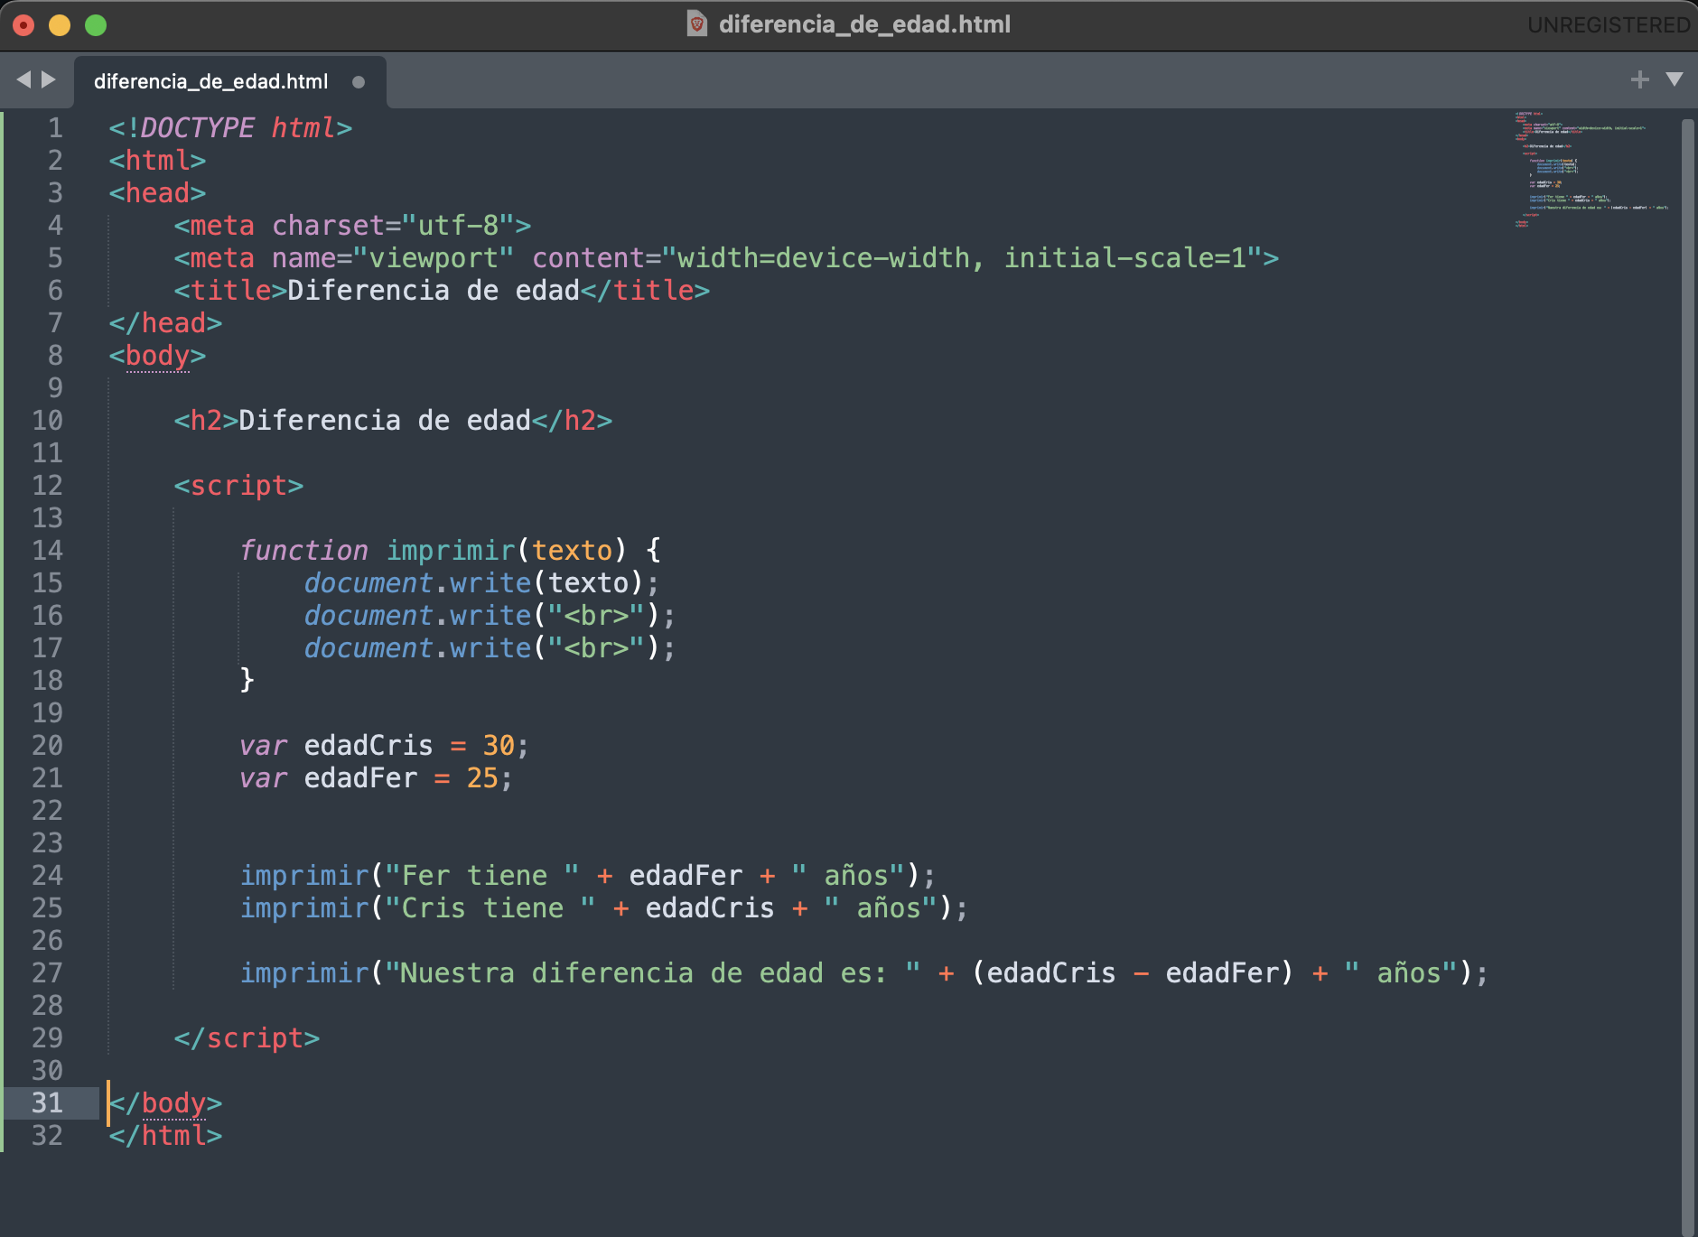Viewport: 1698px width, 1237px height.
Task: Click the opening head tag on line 3
Action: [157, 192]
